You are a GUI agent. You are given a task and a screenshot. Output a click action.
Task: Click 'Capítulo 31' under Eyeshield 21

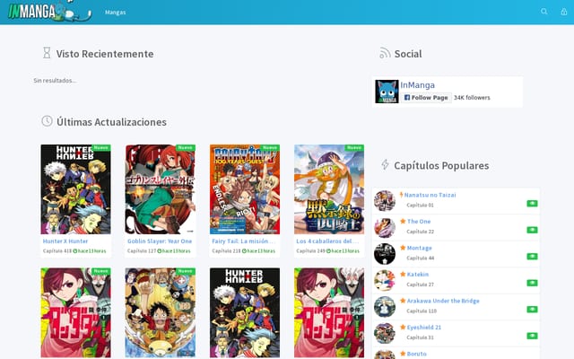421,337
